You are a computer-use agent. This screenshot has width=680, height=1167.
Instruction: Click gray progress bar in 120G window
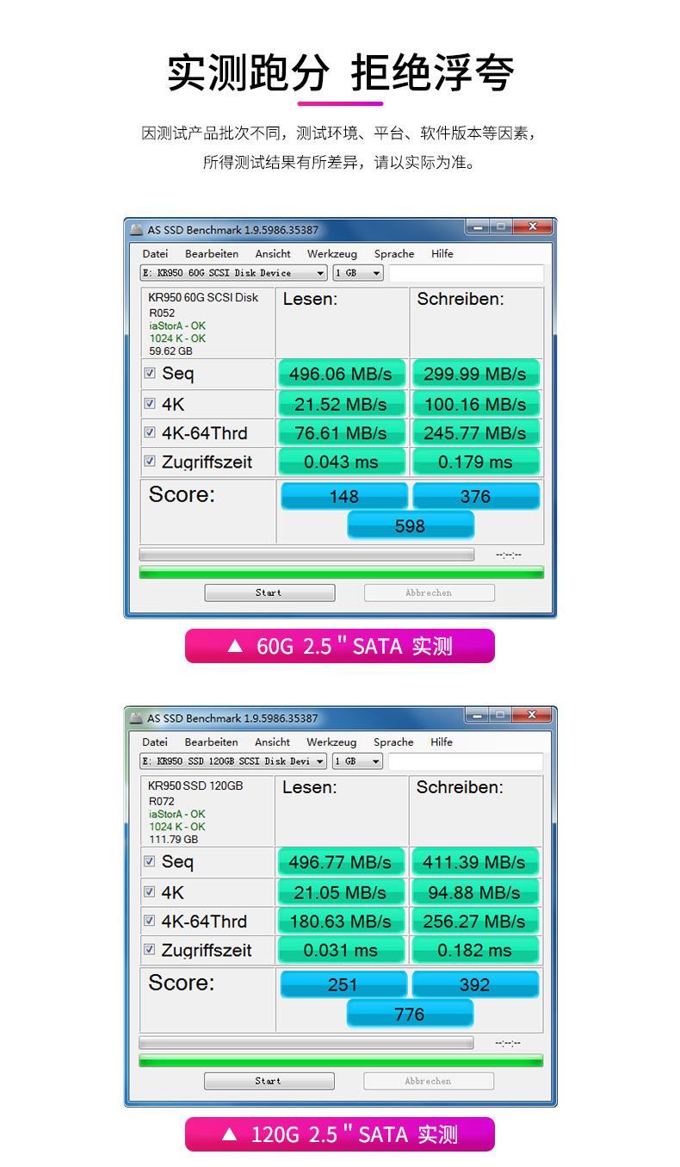pos(306,1043)
